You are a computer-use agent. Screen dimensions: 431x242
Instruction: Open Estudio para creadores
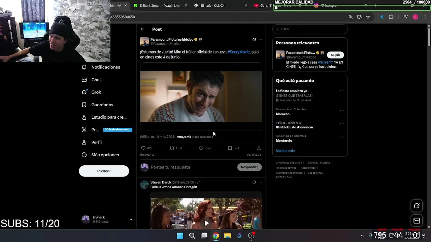click(104, 117)
